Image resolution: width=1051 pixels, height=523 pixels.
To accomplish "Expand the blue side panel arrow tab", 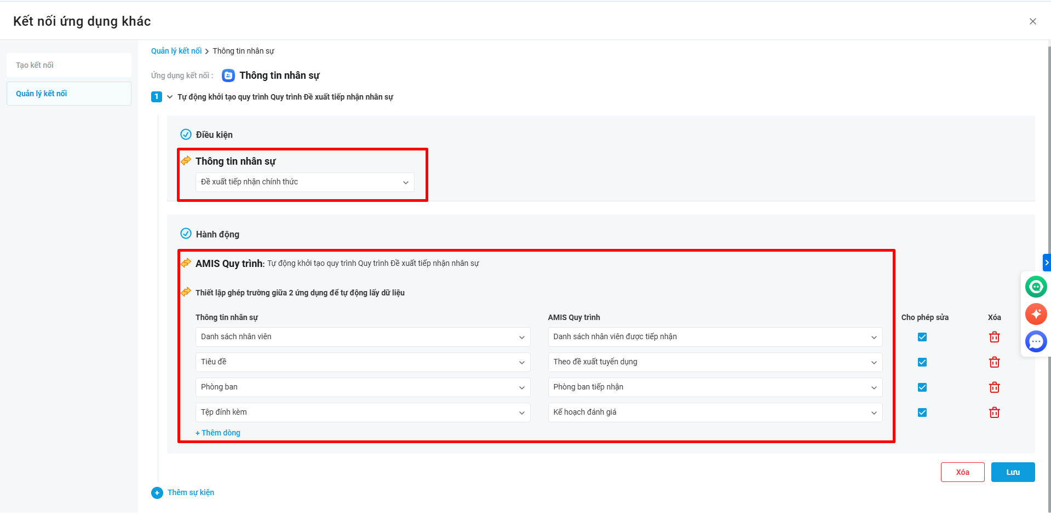I will point(1047,263).
